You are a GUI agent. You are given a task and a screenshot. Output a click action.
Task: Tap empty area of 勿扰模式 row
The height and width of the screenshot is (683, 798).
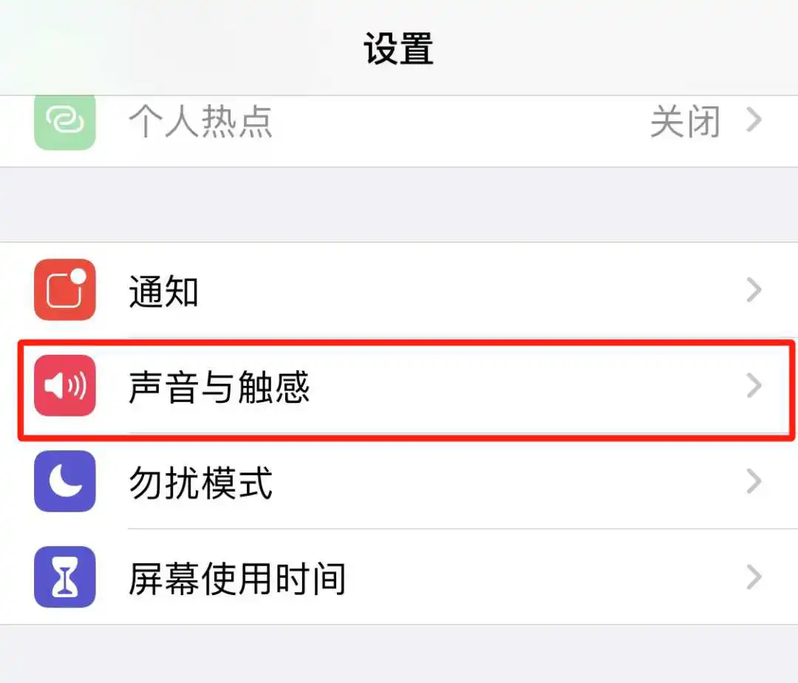(x=509, y=481)
